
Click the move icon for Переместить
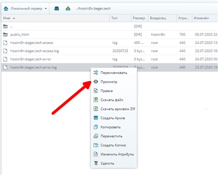[x=96, y=136]
